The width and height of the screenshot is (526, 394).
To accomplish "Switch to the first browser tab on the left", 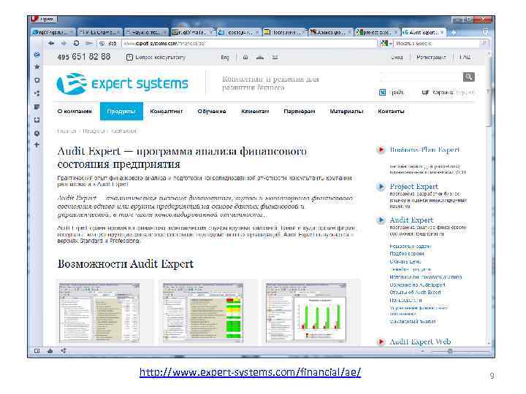I will (x=53, y=32).
